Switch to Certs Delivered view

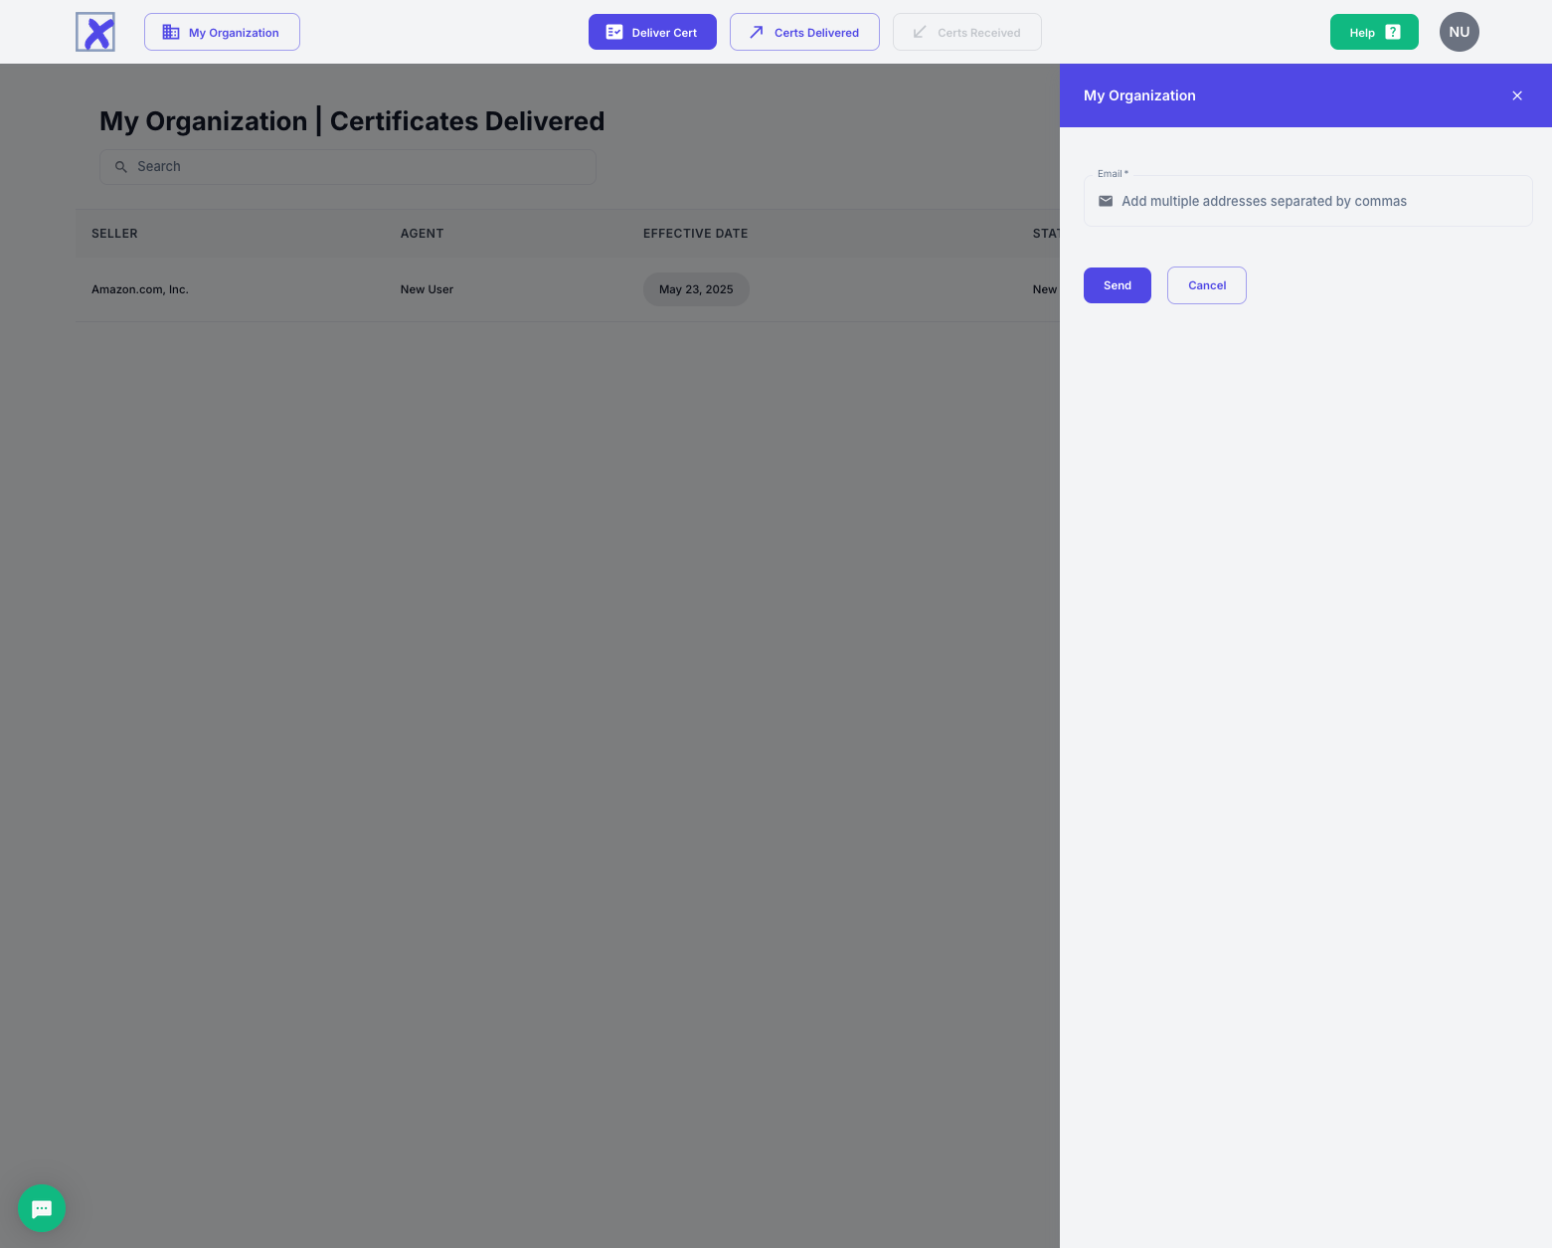(x=803, y=32)
